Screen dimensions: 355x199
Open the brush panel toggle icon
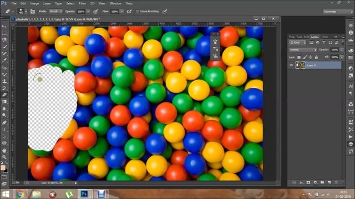(33, 11)
